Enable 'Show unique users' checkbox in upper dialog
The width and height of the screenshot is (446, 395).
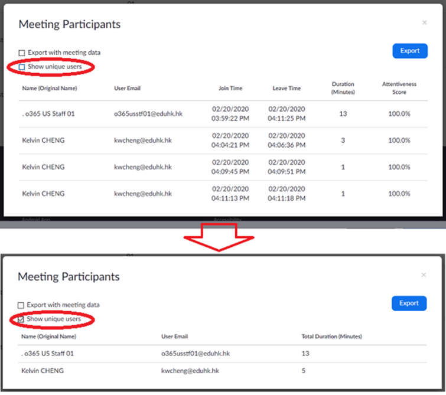pos(22,67)
